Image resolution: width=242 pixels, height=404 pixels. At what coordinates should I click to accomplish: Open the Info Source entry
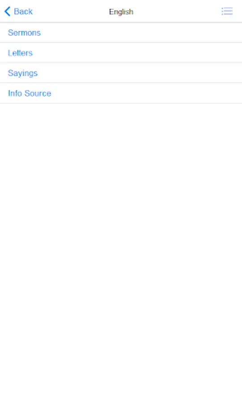click(x=121, y=93)
